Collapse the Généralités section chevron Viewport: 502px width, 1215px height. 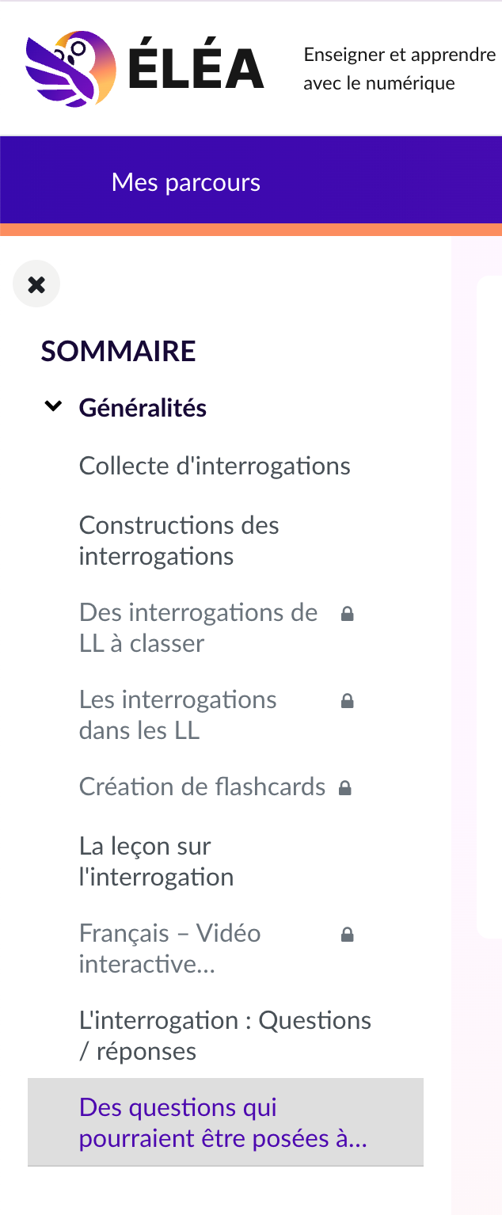tap(53, 407)
